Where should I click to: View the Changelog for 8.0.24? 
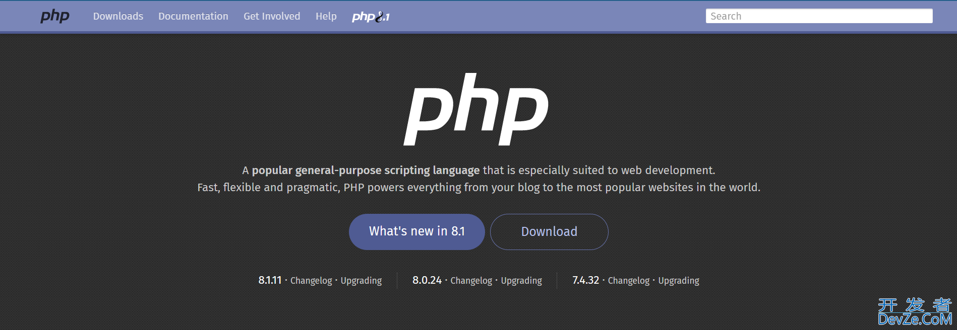(471, 281)
